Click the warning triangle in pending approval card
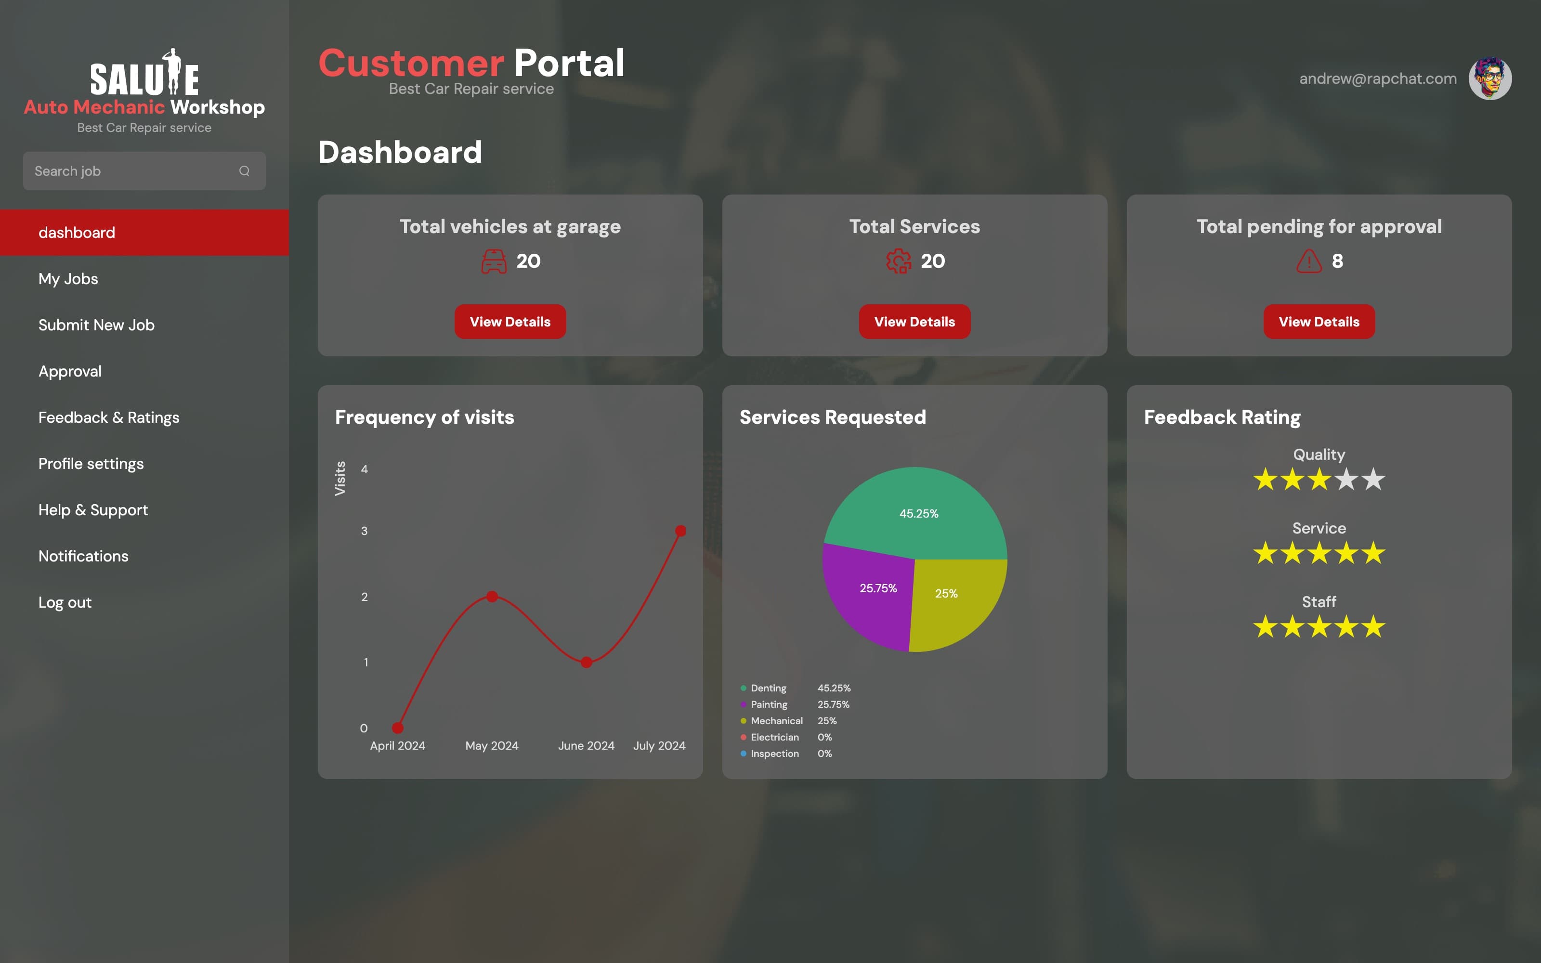1541x963 pixels. click(x=1308, y=260)
